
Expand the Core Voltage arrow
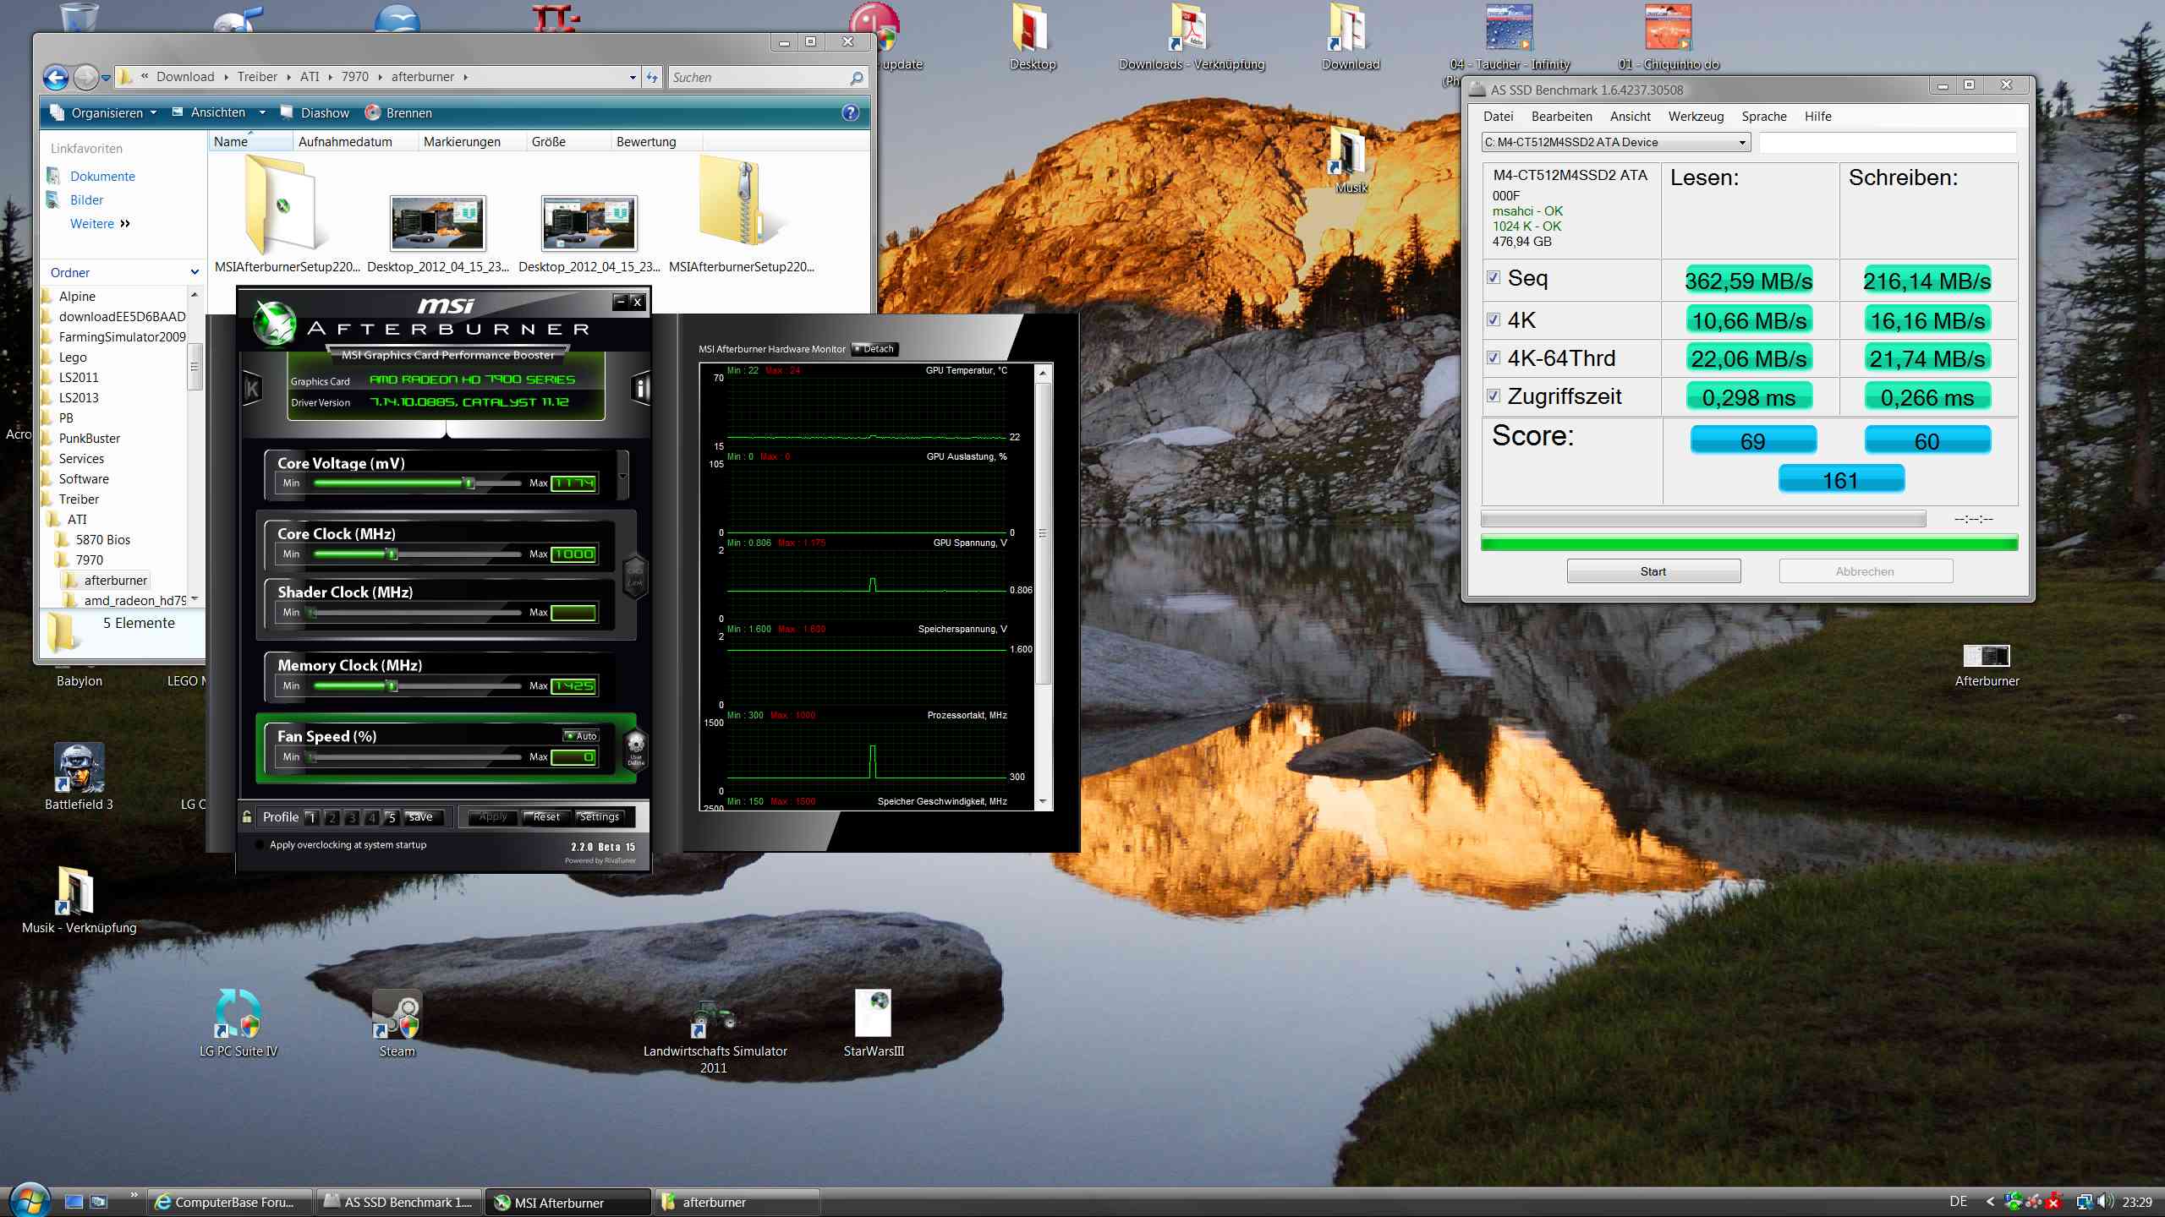(623, 475)
